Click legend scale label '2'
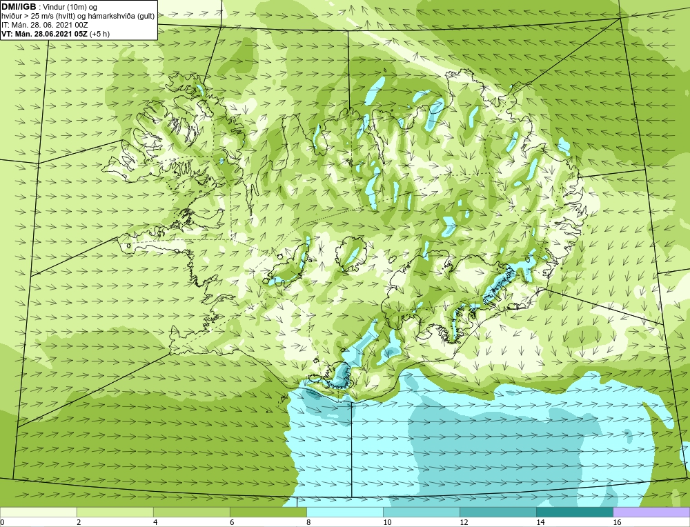This screenshot has height=527, width=690. [x=79, y=522]
